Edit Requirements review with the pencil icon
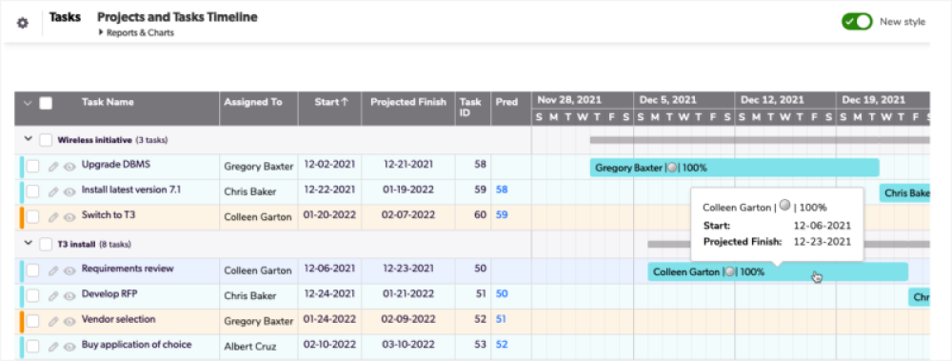Image resolution: width=952 pixels, height=361 pixels. (53, 271)
